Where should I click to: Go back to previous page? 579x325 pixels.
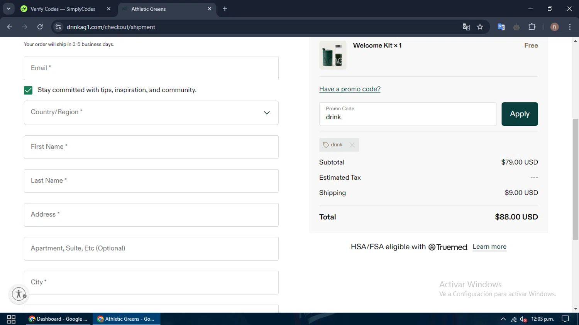click(x=10, y=27)
